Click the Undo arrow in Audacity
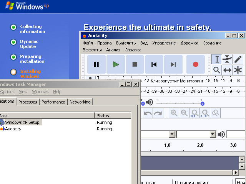246x184 pixels. pyautogui.click(x=148, y=113)
